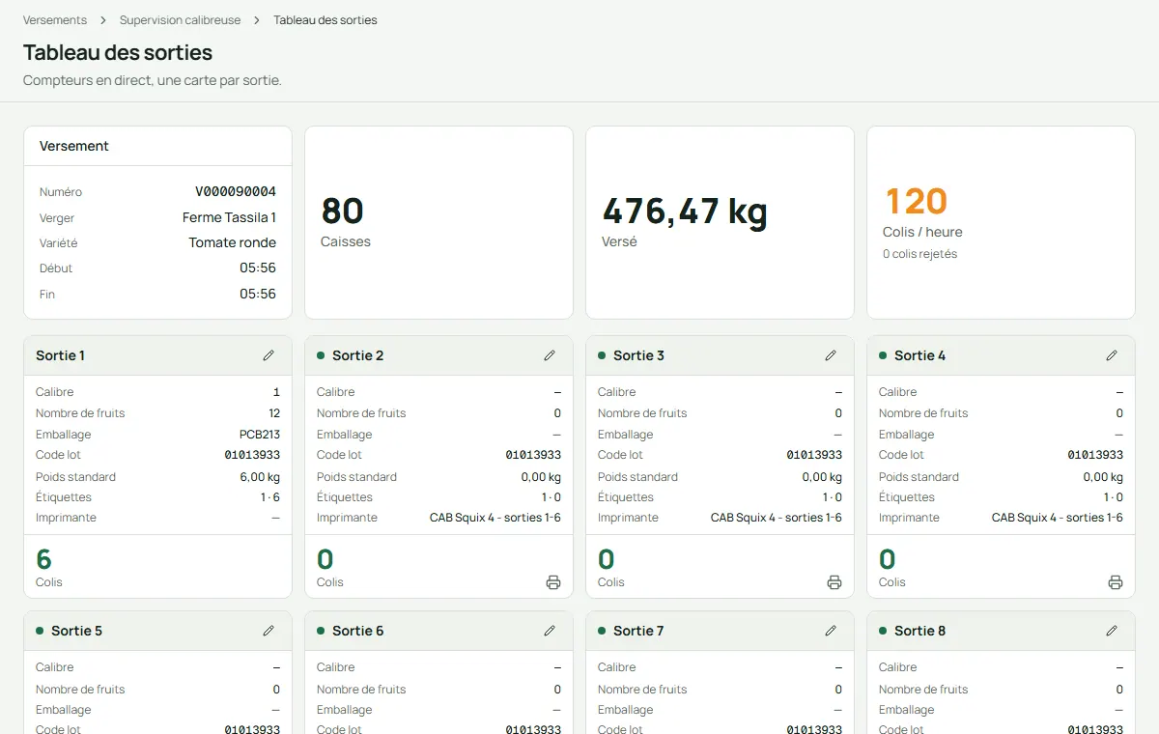The image size is (1159, 734).
Task: Click the Sortie 2 card title
Action: [357, 355]
